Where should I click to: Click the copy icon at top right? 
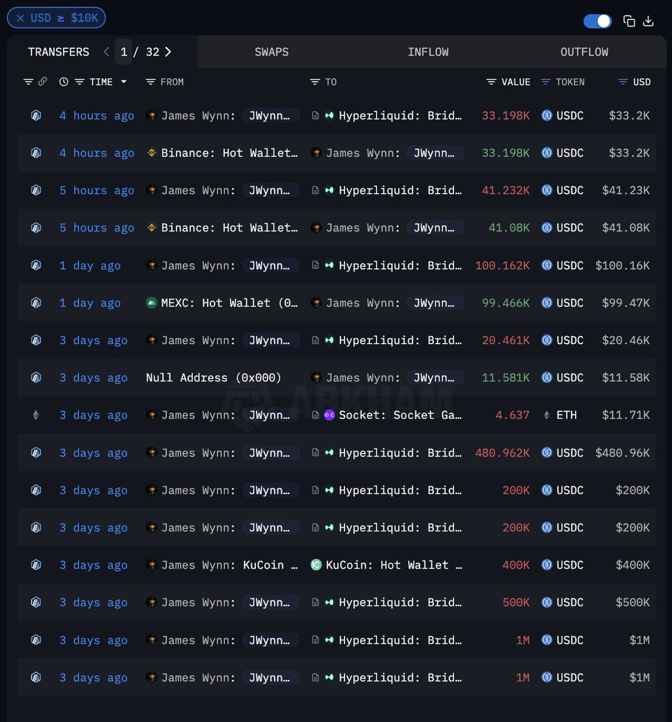coord(629,21)
